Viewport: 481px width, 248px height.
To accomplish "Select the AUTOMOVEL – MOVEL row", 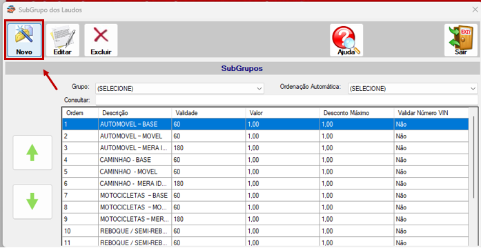I will click(x=266, y=136).
